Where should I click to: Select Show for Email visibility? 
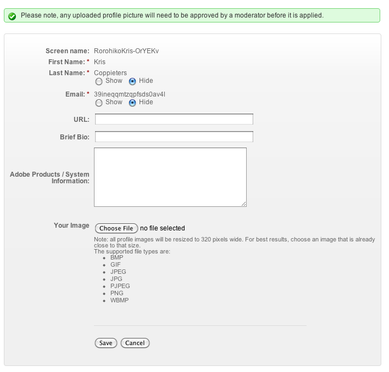coord(99,103)
